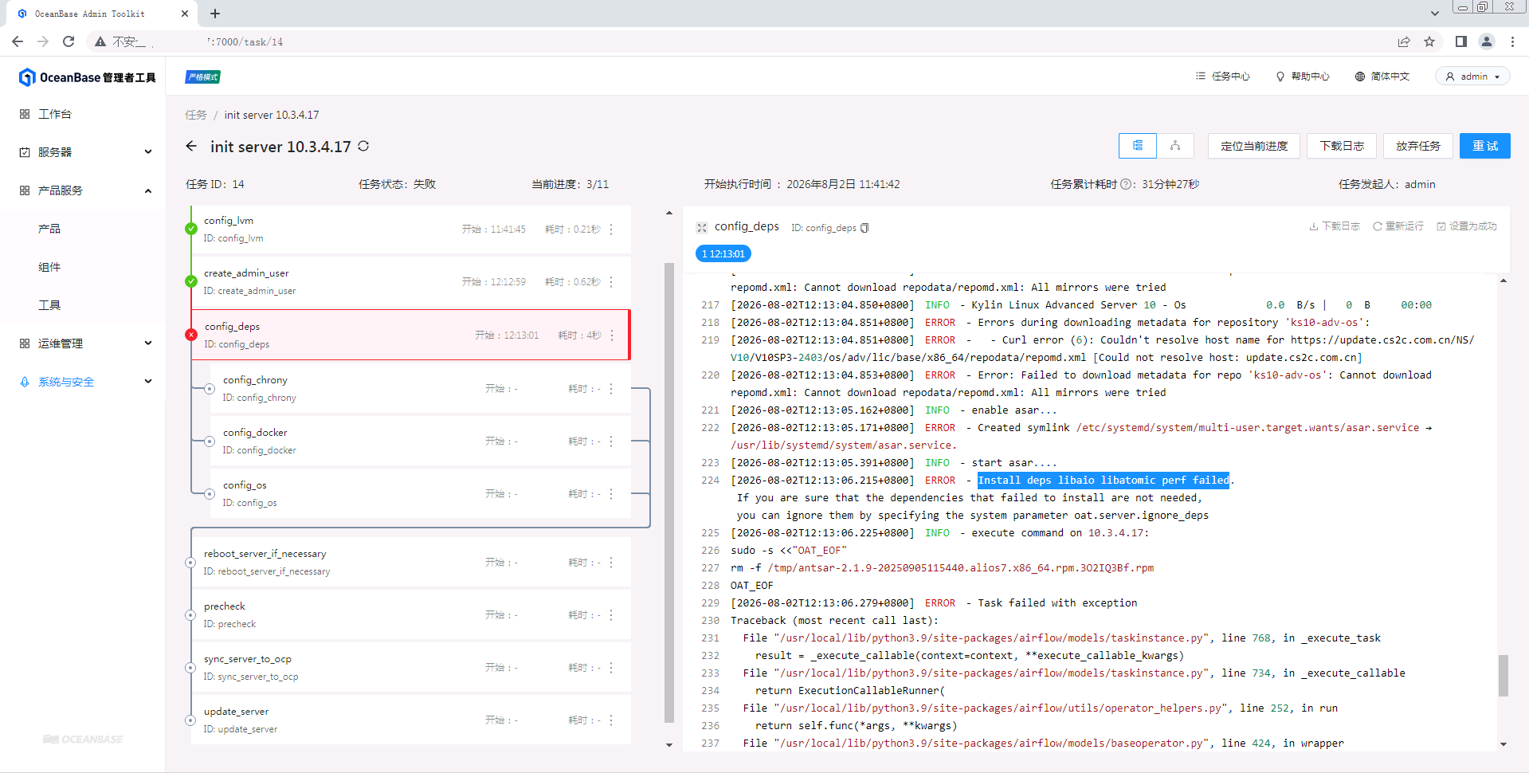The image size is (1529, 773).
Task: Bookmark this page with the star icon
Action: pos(1429,41)
